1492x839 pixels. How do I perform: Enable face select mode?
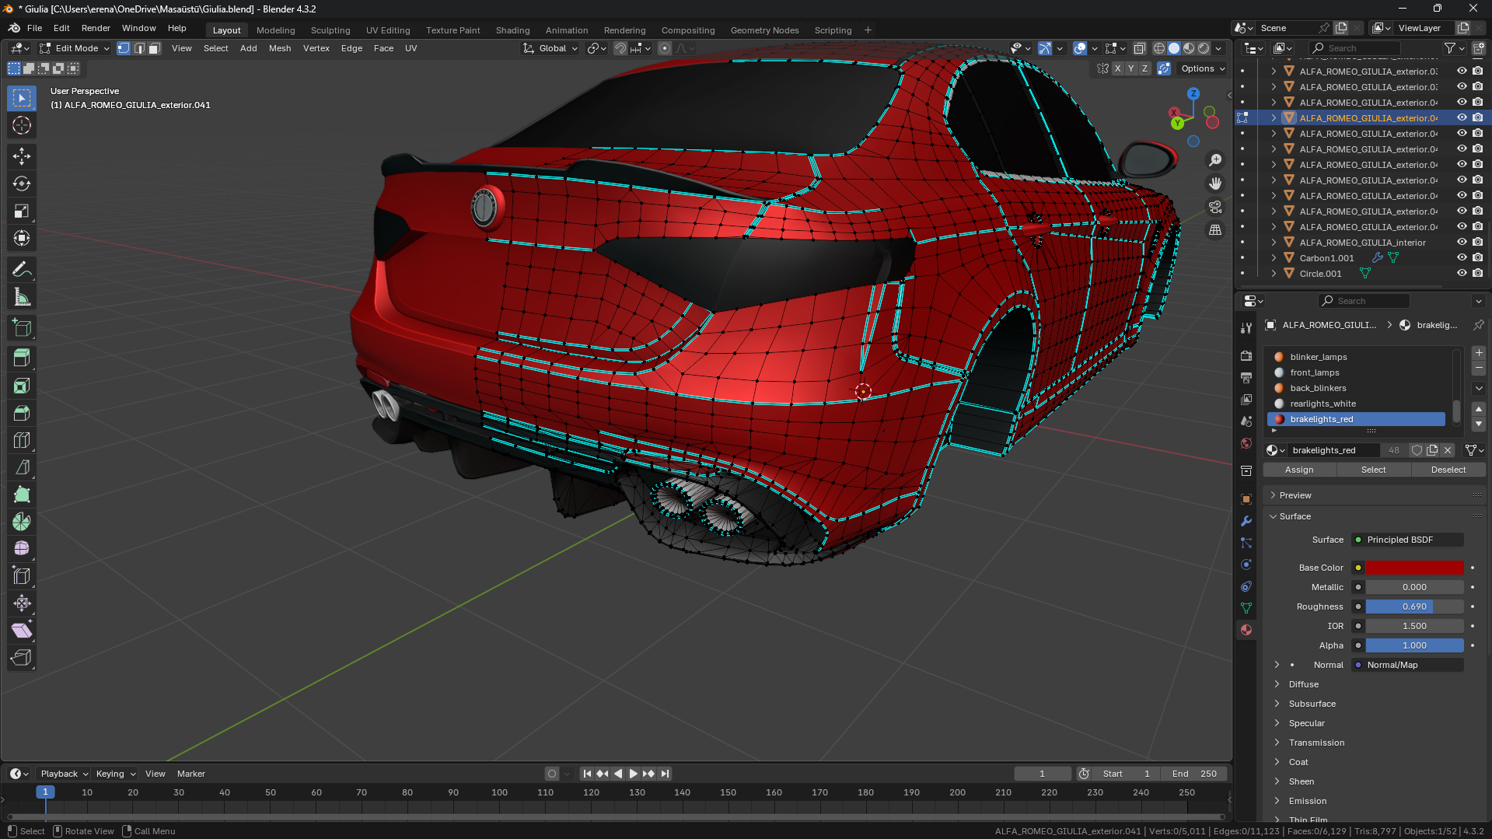(x=154, y=48)
